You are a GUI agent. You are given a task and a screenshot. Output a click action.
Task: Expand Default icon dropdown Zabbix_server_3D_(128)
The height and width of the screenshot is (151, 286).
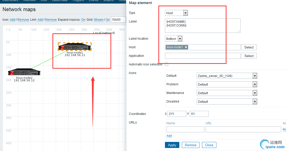click(x=227, y=76)
